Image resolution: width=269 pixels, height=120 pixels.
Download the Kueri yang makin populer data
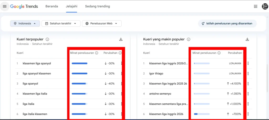point(247,39)
